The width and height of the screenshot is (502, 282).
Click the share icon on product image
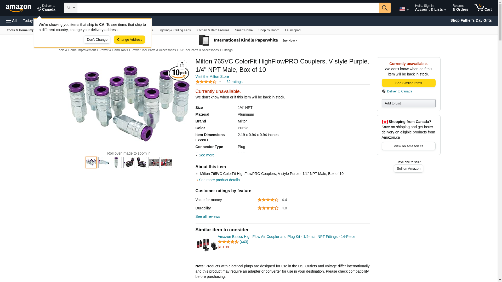tap(182, 65)
